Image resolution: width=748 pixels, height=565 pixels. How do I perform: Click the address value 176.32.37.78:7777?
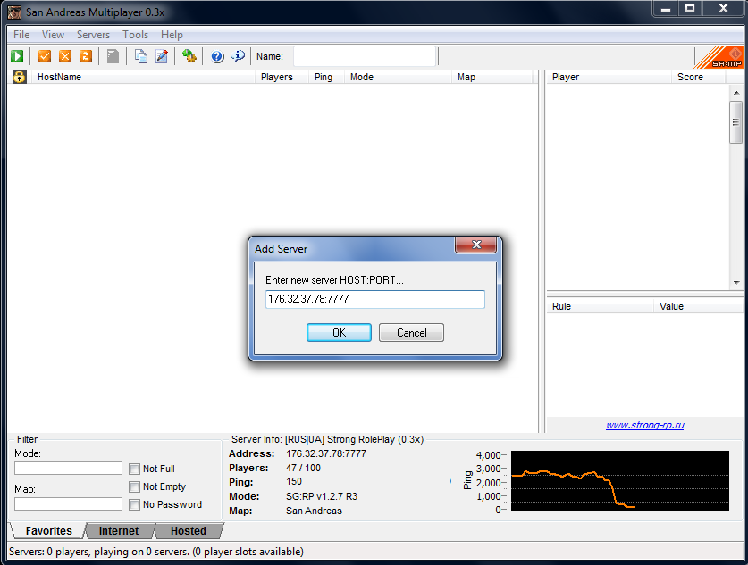pos(326,453)
